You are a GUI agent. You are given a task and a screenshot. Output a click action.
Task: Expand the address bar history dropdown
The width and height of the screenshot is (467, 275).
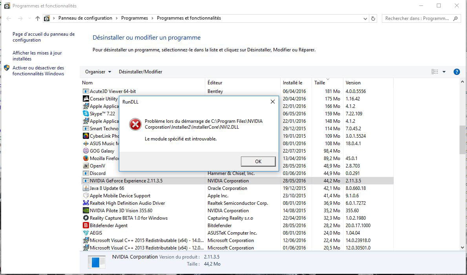[365, 18]
